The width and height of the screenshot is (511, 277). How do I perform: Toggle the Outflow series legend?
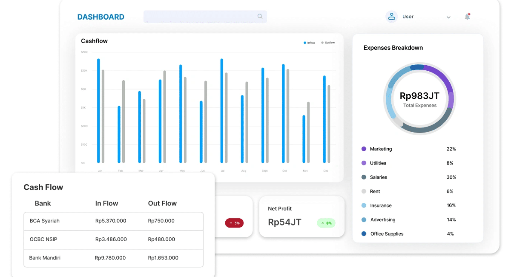[328, 43]
